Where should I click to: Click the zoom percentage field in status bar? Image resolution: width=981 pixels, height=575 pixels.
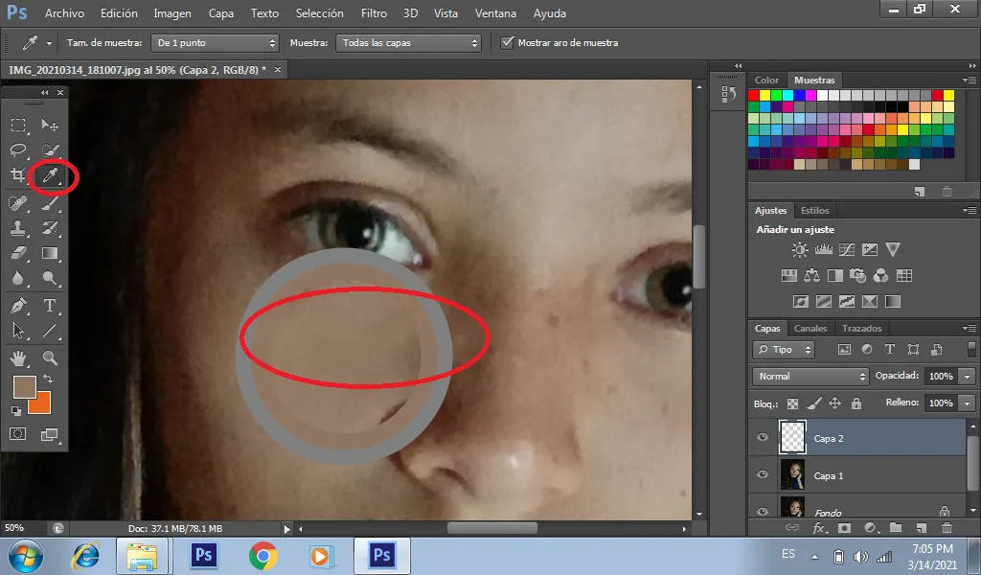[x=14, y=528]
